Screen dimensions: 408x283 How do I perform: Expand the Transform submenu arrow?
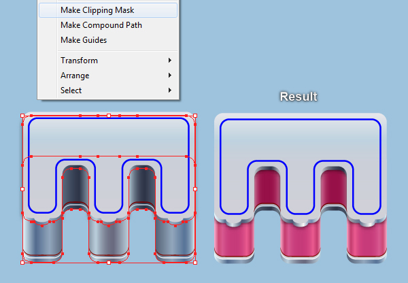click(x=170, y=61)
